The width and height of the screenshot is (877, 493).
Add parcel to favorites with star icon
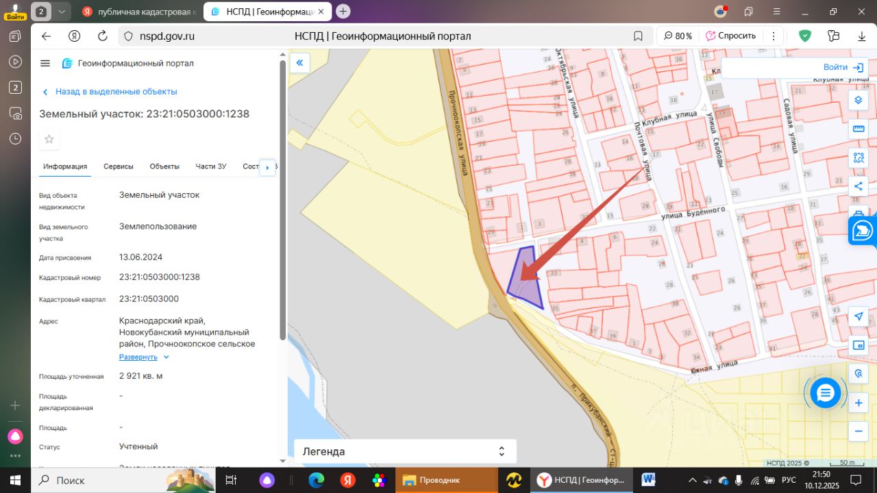point(49,139)
